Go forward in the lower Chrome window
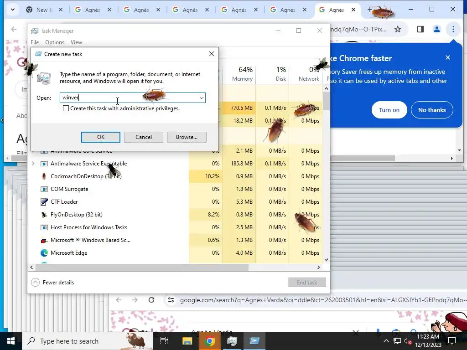 tap(135, 300)
